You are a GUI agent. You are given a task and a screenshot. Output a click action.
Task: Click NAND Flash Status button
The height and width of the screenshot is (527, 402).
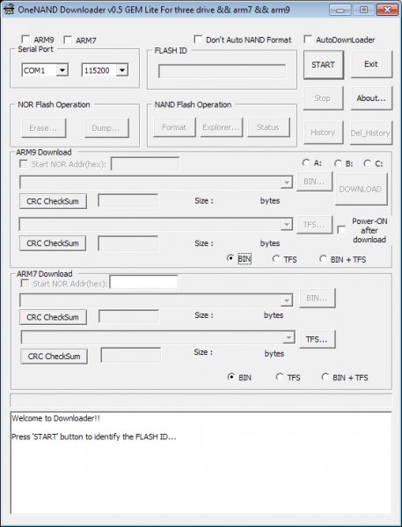[268, 127]
